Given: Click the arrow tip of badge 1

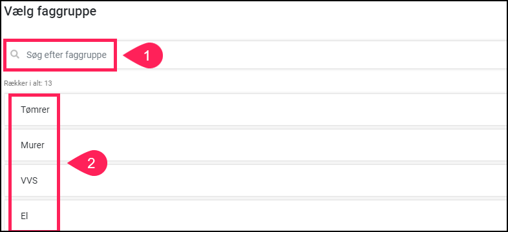Looking at the screenshot, I should [x=125, y=56].
